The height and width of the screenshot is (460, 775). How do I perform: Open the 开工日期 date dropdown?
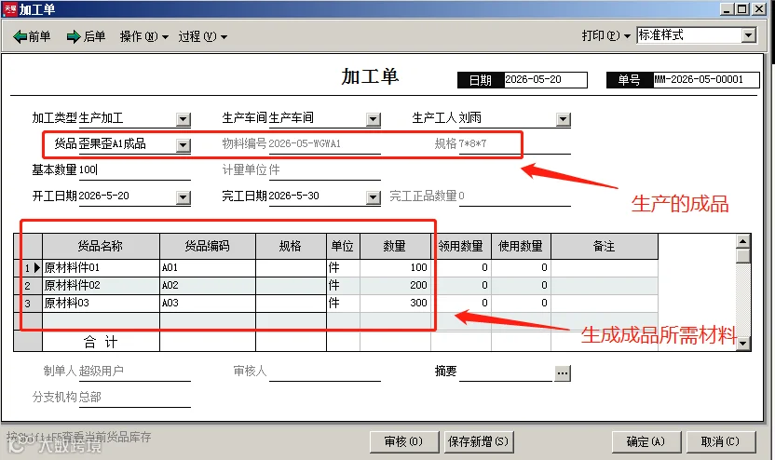click(184, 197)
